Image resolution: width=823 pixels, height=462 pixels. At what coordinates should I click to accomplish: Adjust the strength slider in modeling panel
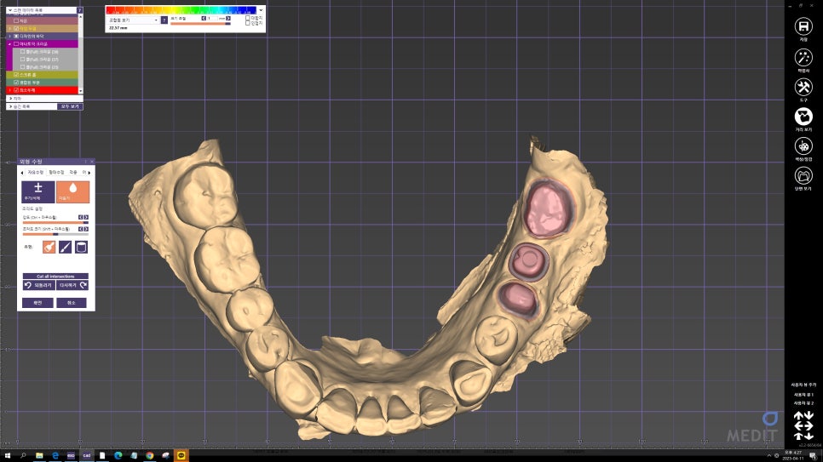coord(51,223)
